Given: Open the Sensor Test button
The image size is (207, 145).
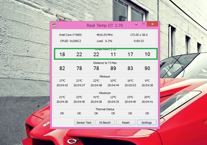Looking at the screenshot, I should point(84,123).
